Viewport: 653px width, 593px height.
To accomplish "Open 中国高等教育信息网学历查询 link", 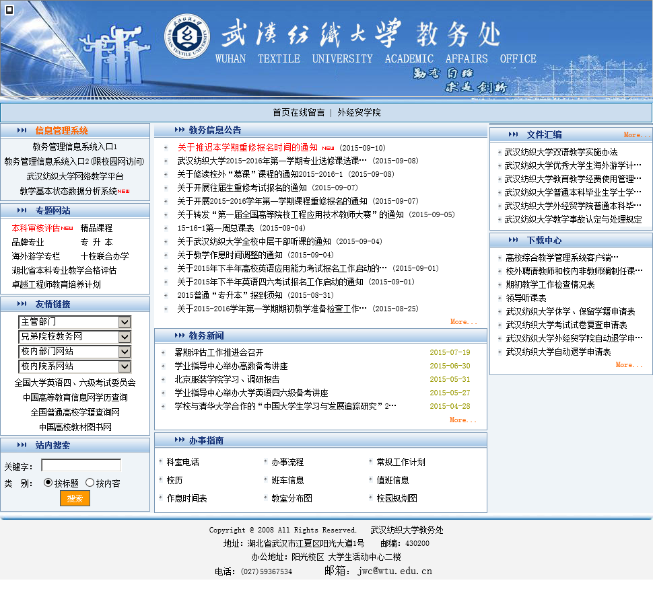I will tap(75, 397).
